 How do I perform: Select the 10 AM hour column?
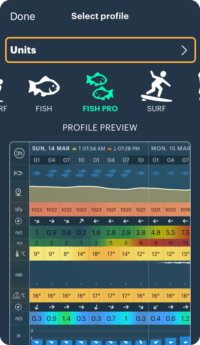81,160
